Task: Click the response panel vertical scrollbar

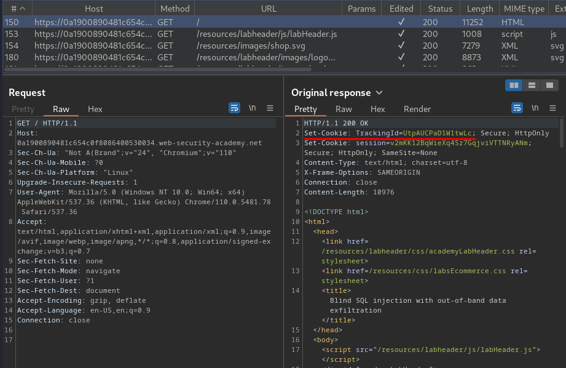Action: (561, 133)
